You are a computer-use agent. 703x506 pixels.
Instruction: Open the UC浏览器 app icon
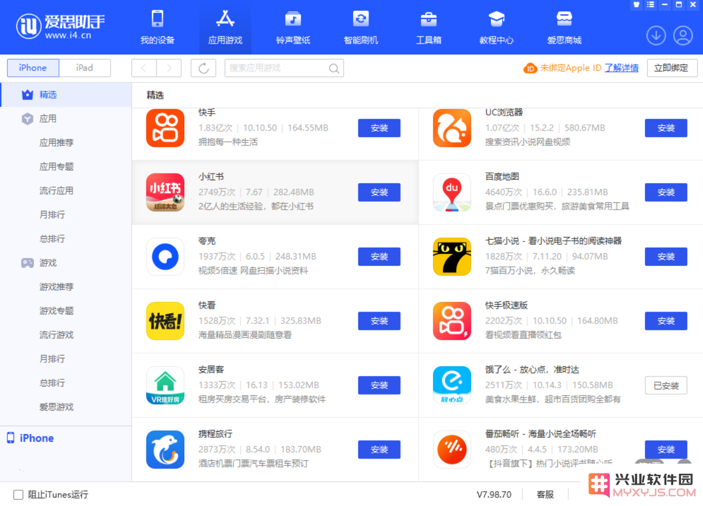pyautogui.click(x=452, y=128)
